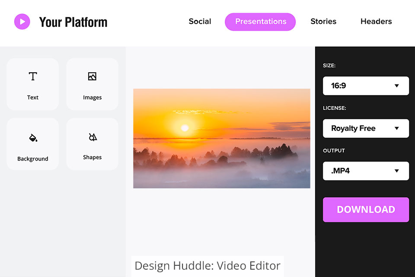The width and height of the screenshot is (415, 277).
Task: Click the SIZE: label
Action: (329, 65)
